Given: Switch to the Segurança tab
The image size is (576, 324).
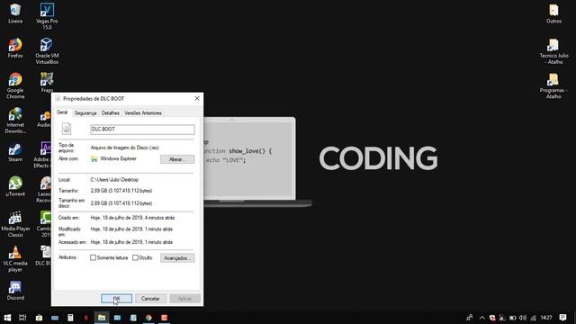Looking at the screenshot, I should [85, 113].
